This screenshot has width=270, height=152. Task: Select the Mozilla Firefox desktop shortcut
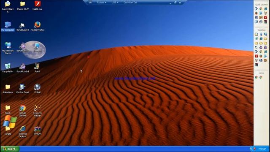click(38, 26)
